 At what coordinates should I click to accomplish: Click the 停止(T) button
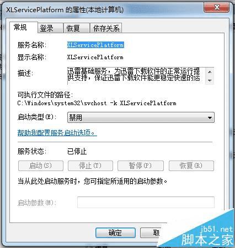click(x=90, y=166)
